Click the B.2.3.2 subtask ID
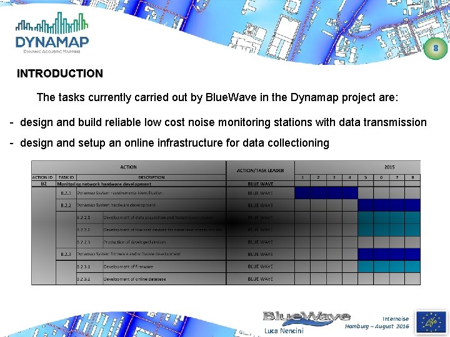Screen dimensions: 450x337 click(x=84, y=279)
